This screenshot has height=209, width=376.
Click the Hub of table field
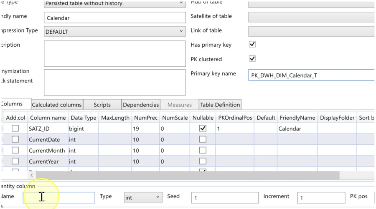pyautogui.click(x=311, y=4)
